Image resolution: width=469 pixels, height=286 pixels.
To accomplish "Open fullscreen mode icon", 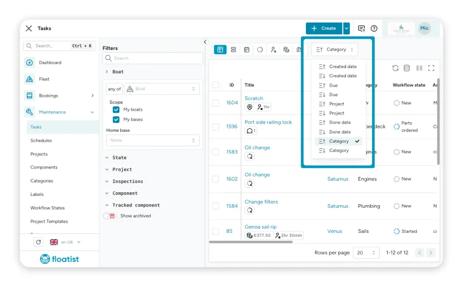I will click(x=431, y=68).
